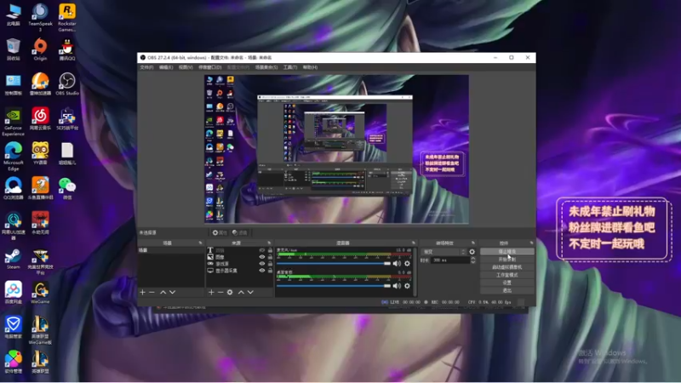The image size is (681, 383).
Task: Open the scene transition type dropdown
Action: (444, 252)
